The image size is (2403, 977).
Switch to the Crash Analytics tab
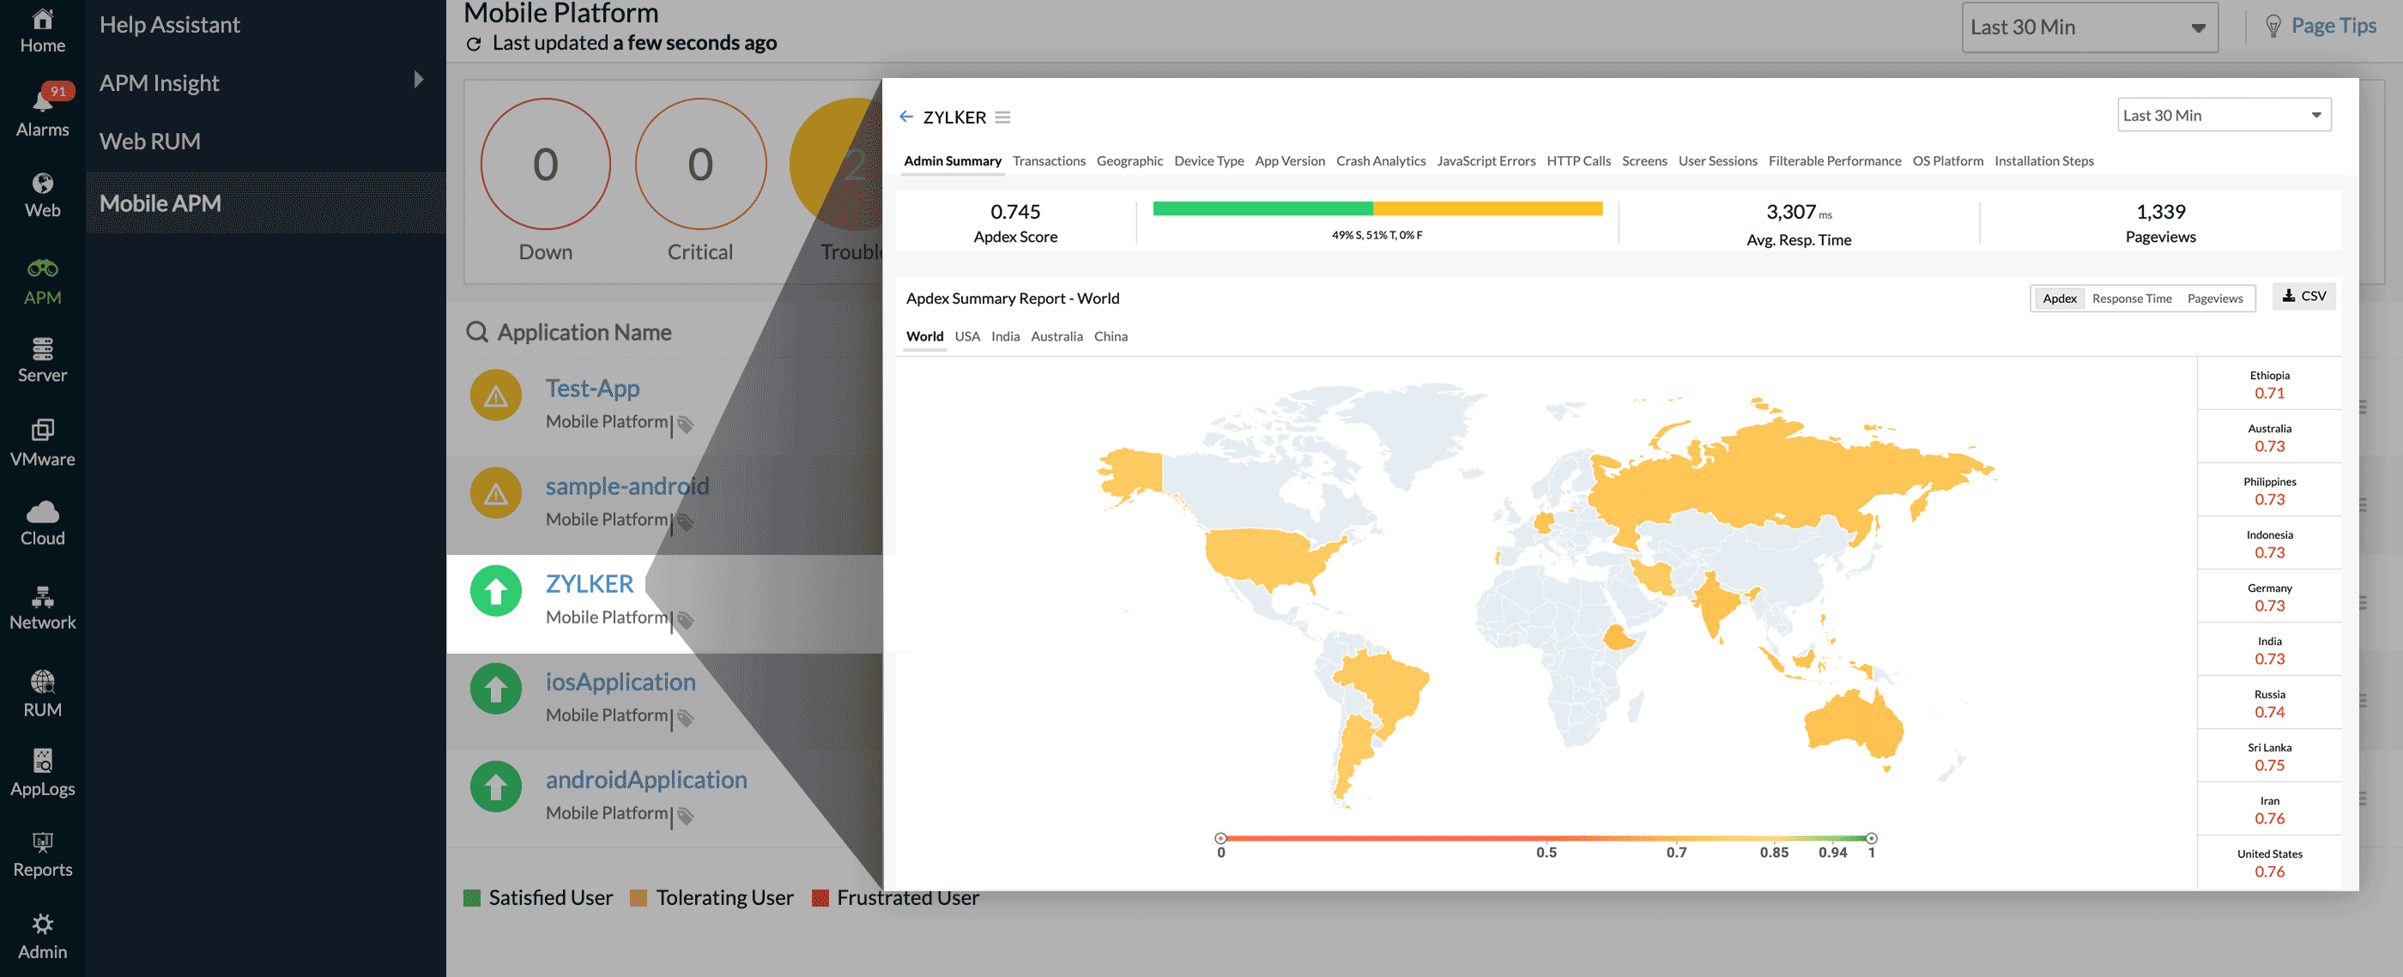(1381, 160)
